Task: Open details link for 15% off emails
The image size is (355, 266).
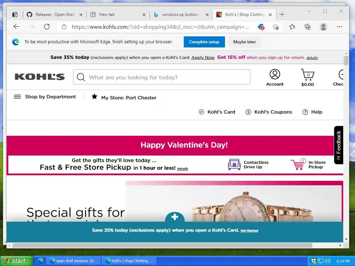Action: coord(312,58)
